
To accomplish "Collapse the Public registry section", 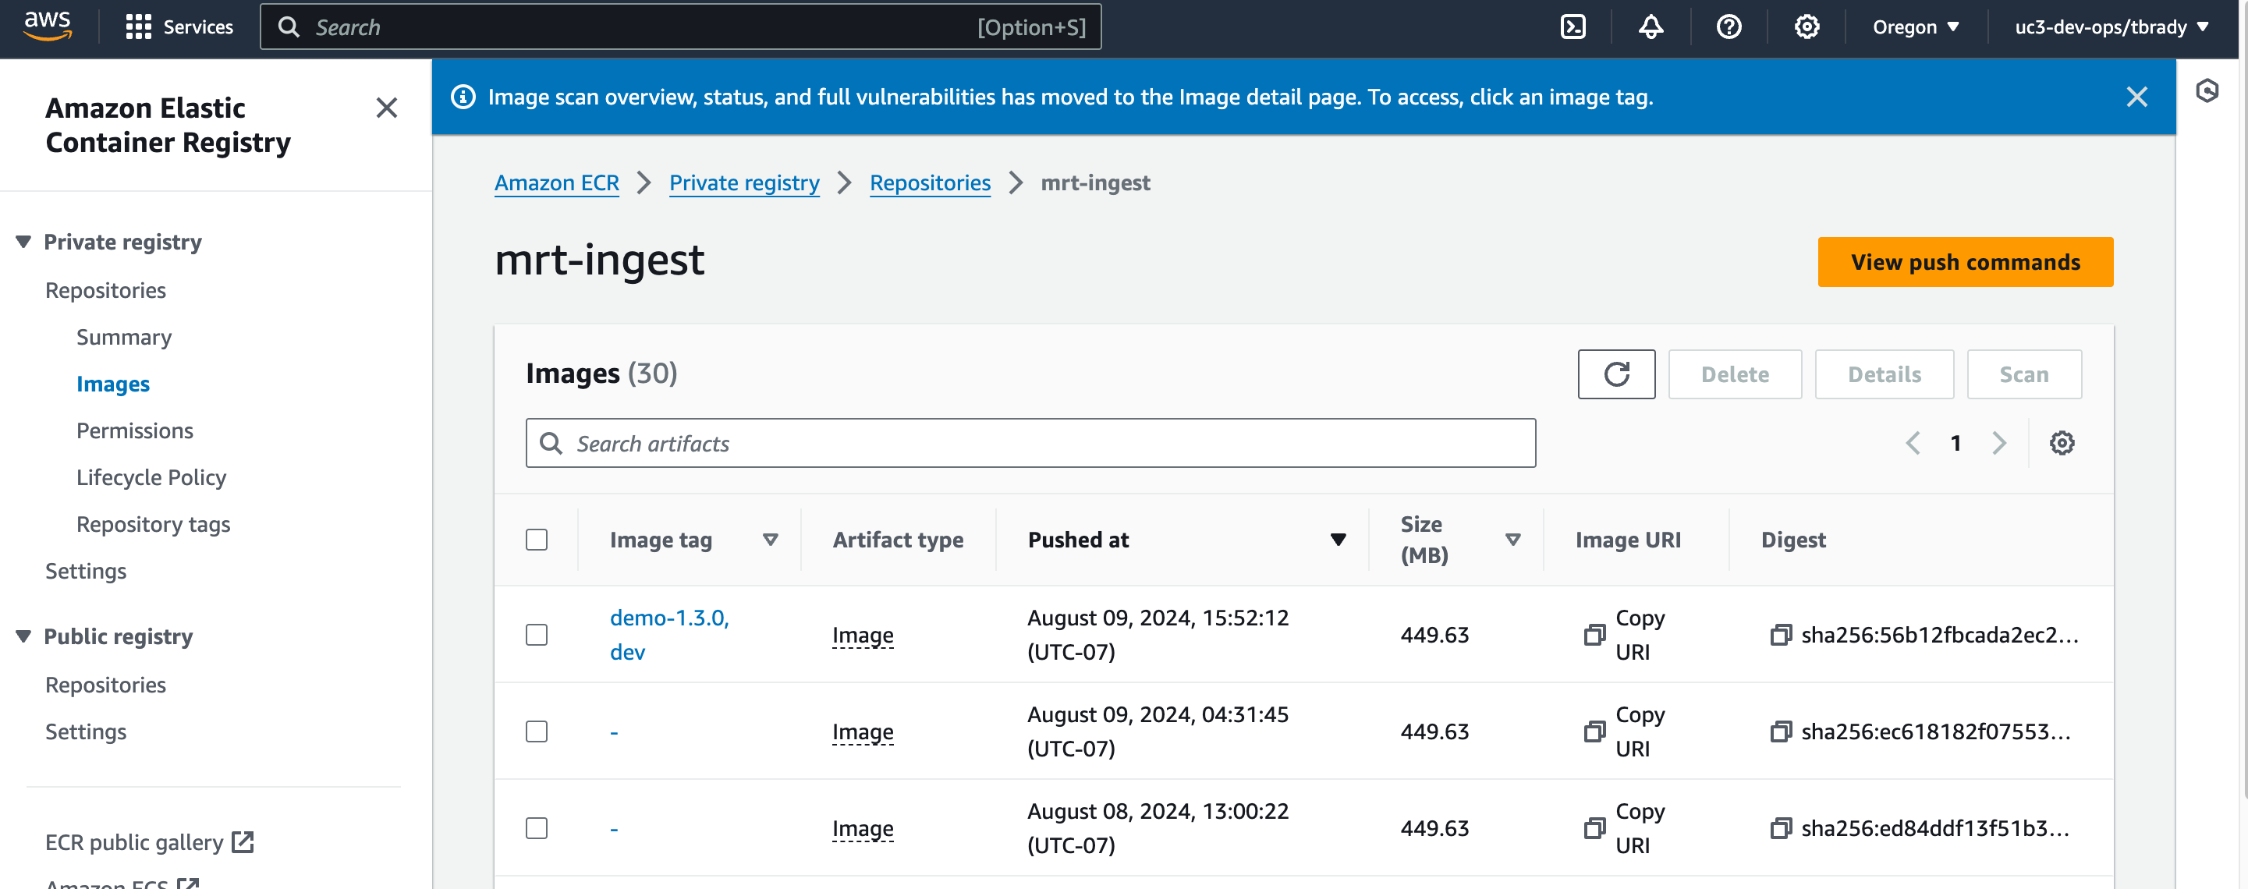I will pyautogui.click(x=23, y=637).
